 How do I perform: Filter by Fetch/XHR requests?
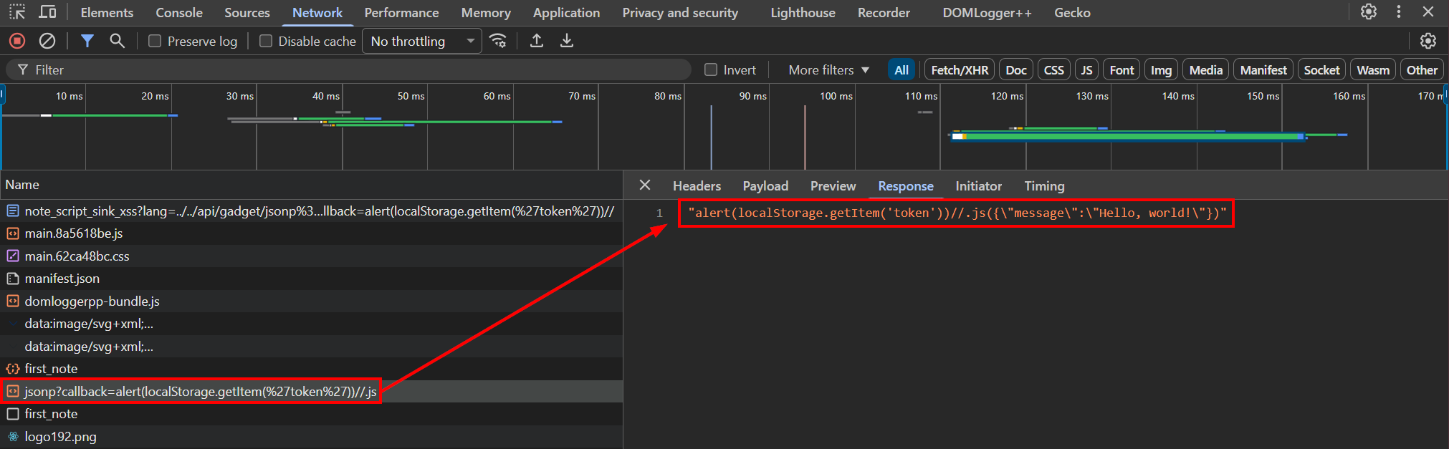point(960,69)
